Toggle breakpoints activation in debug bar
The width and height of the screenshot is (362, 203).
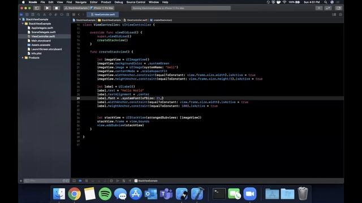pyautogui.click(x=80, y=181)
